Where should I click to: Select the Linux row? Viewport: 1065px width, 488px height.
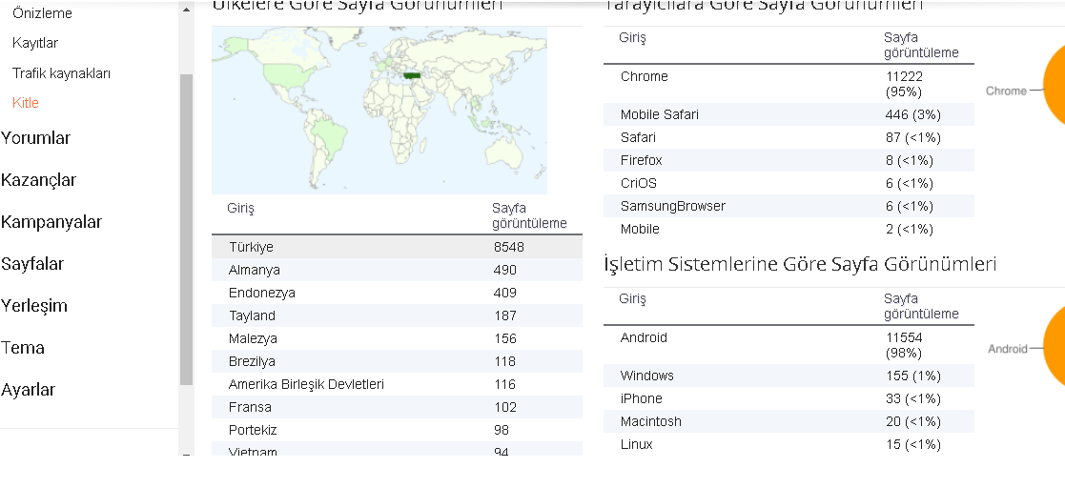[x=789, y=444]
